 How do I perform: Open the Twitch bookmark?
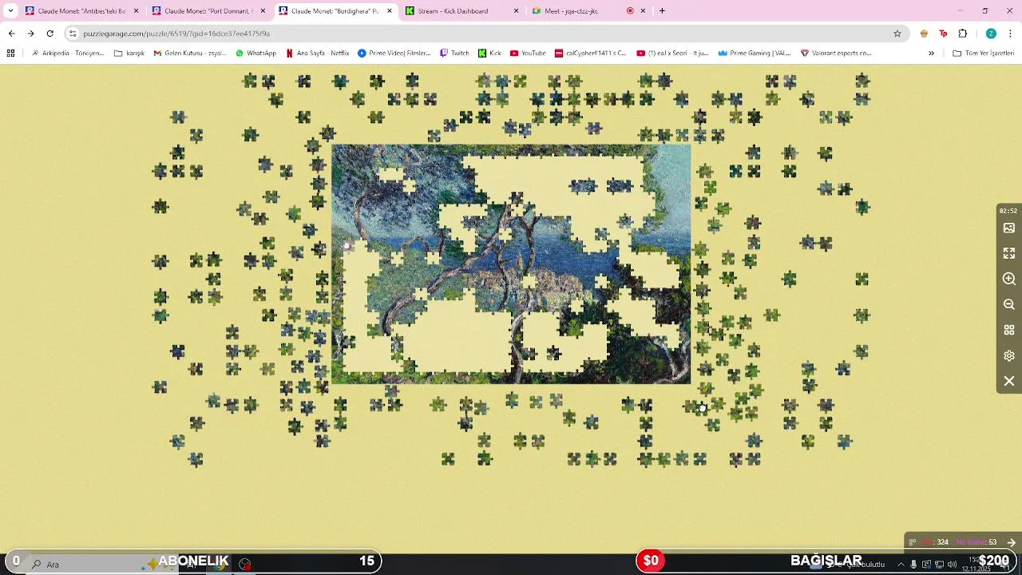point(454,54)
